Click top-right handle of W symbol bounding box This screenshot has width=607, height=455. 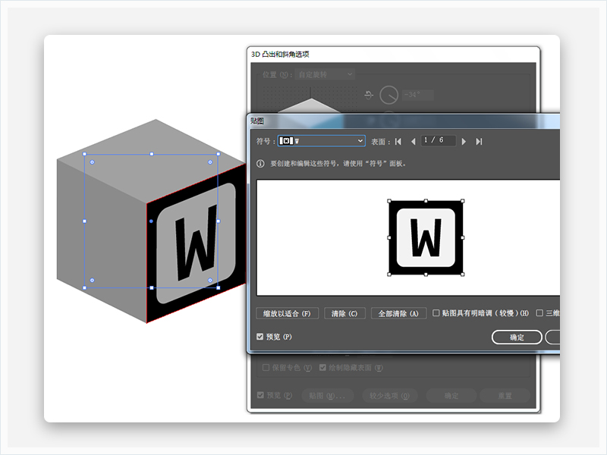[x=463, y=201]
